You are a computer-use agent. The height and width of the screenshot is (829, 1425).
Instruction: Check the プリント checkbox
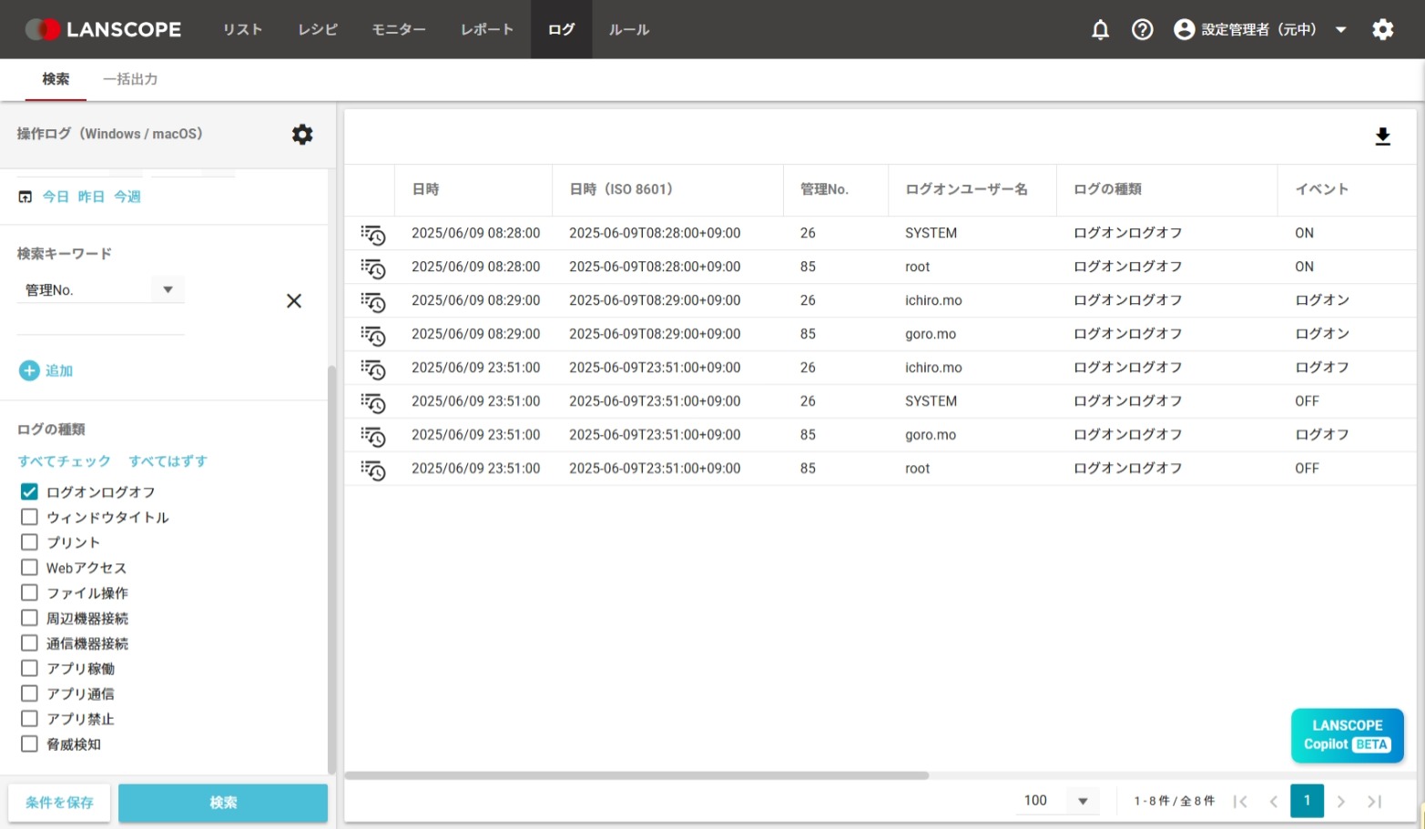[x=29, y=542]
